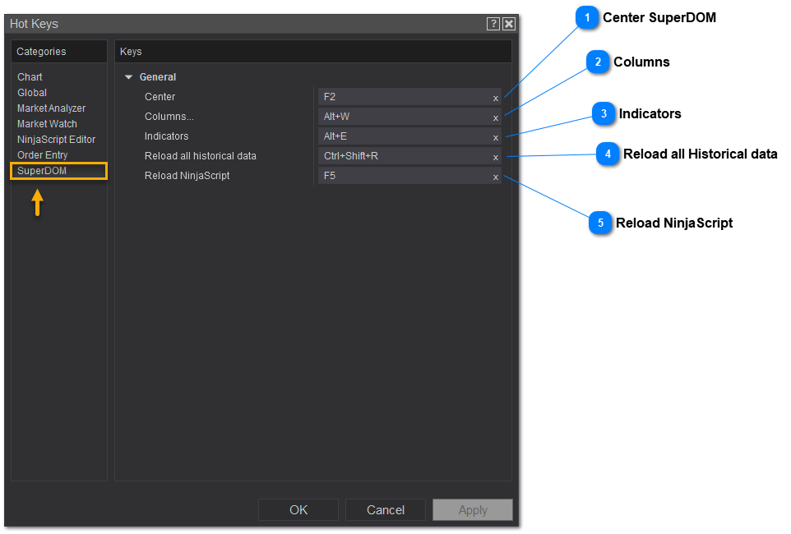This screenshot has width=791, height=534.
Task: Click the Columns... row label
Action: point(169,117)
